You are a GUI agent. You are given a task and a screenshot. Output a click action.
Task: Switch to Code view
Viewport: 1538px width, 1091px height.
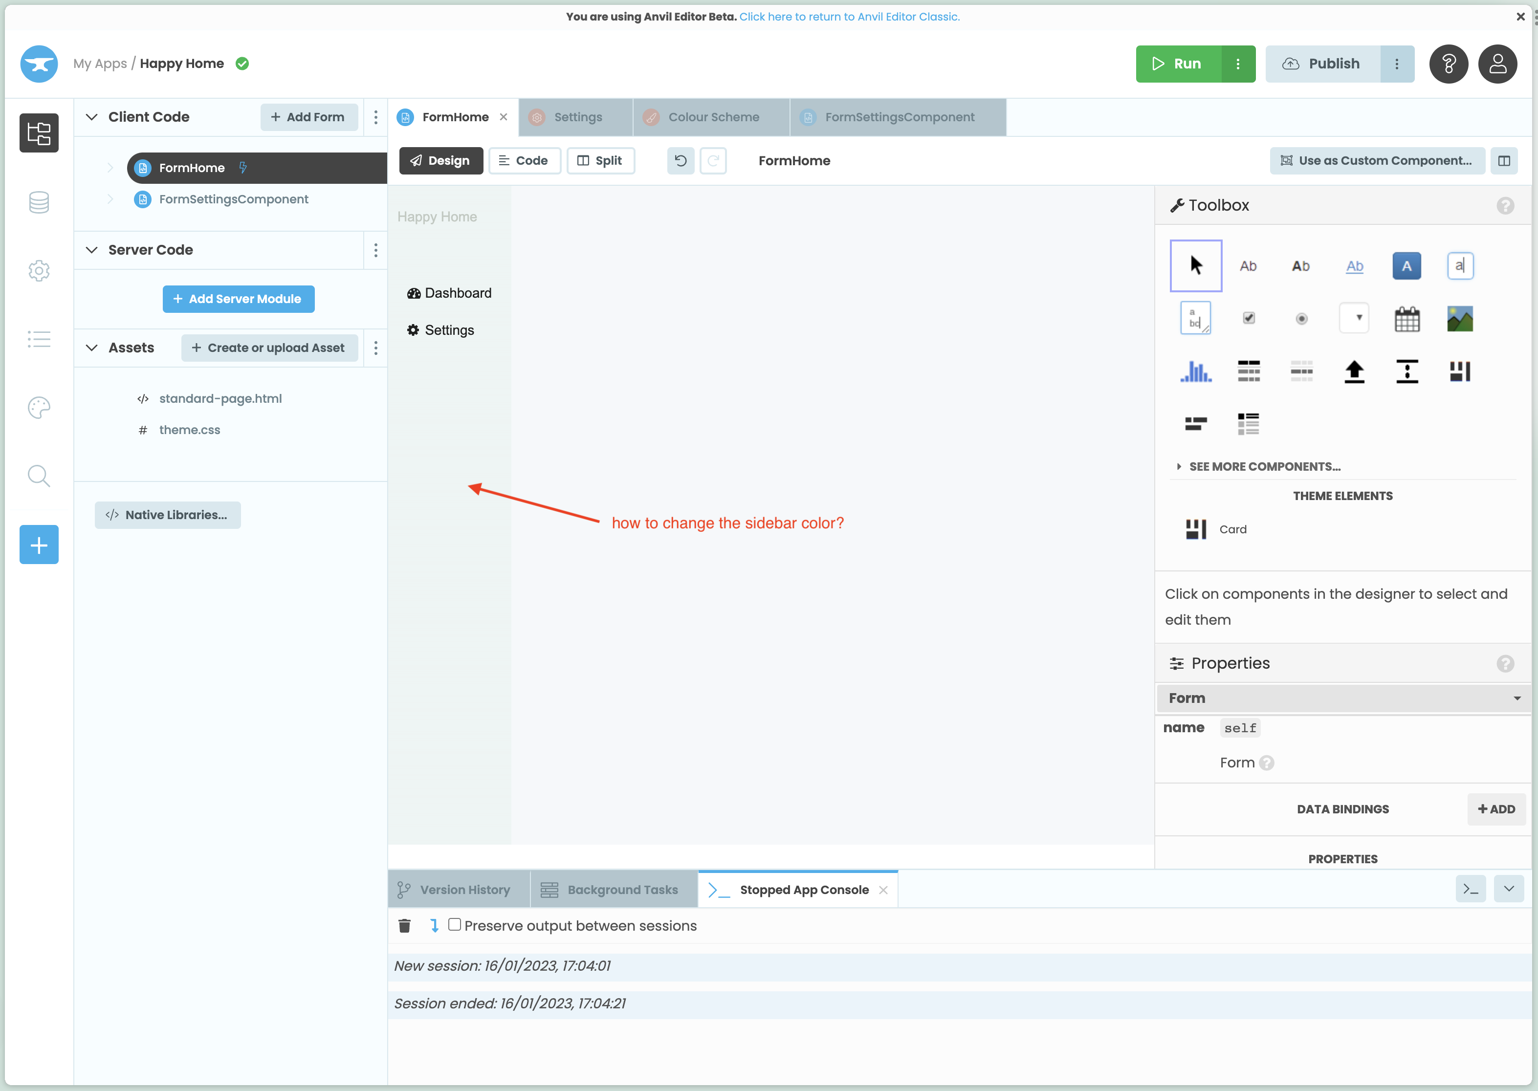[x=524, y=160]
